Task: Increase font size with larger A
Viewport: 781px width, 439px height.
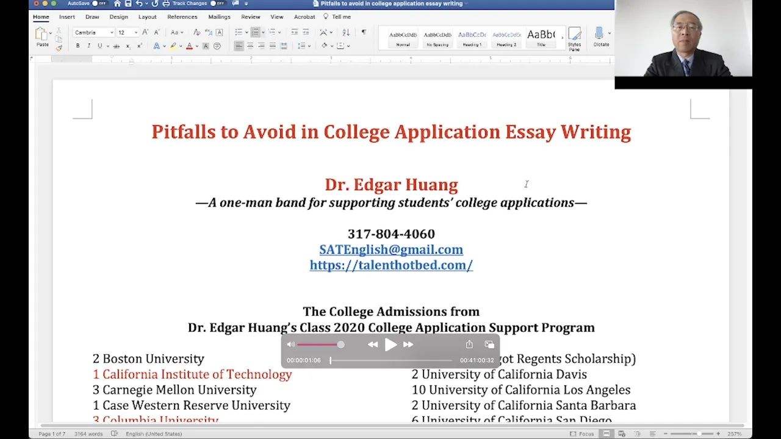Action: [x=145, y=32]
